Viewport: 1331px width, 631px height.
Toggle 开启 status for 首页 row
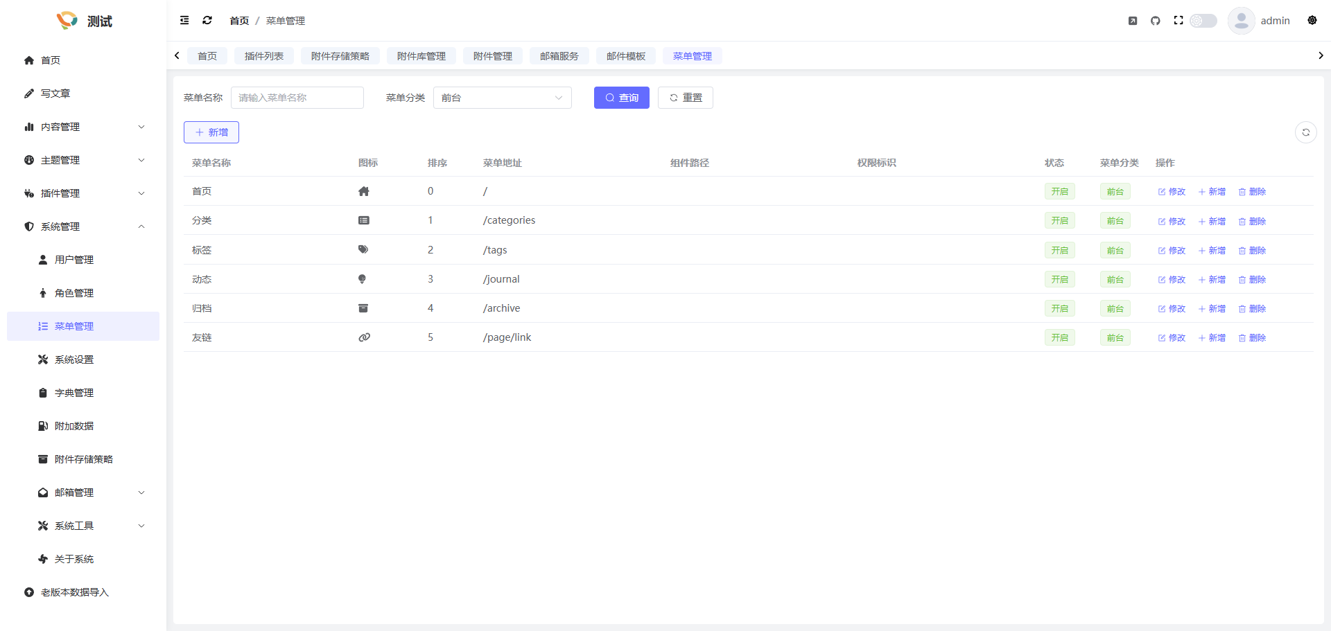(x=1059, y=190)
